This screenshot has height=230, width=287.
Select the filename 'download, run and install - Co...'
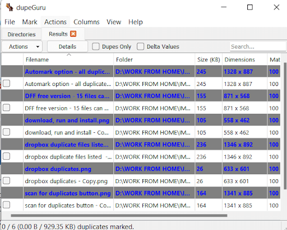click(67, 132)
